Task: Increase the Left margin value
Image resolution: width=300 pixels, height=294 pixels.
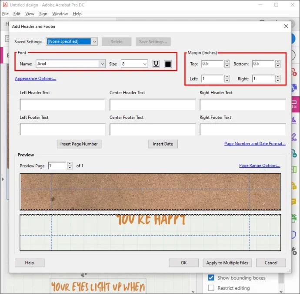Action: pos(227,77)
